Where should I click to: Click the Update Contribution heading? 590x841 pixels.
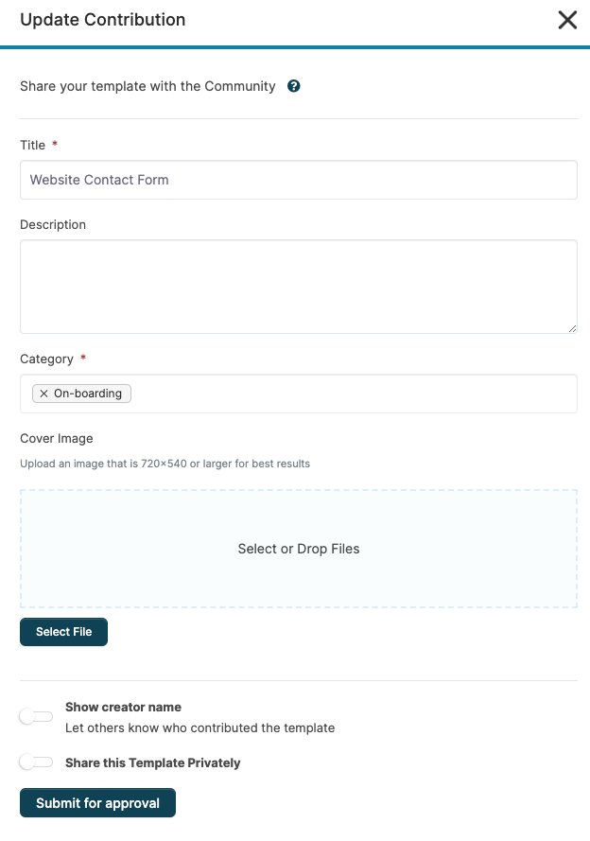(x=103, y=20)
